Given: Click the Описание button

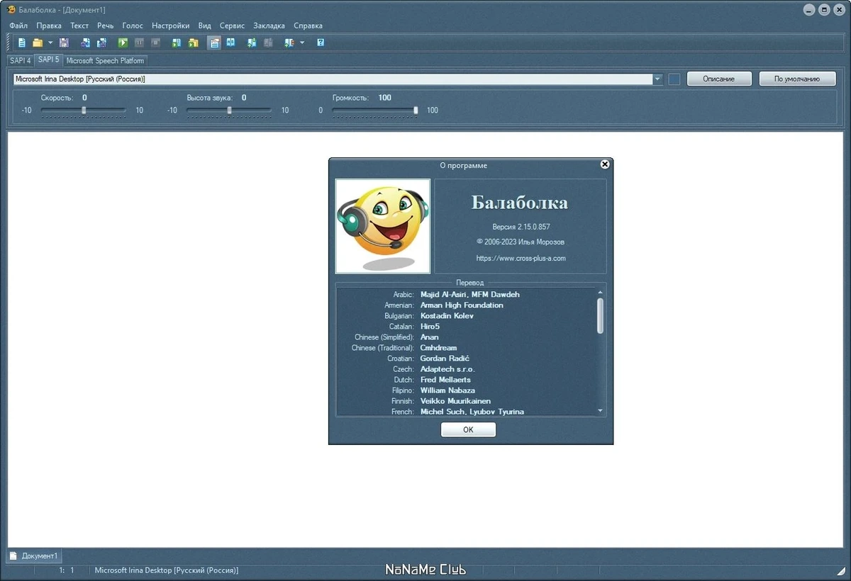Looking at the screenshot, I should tap(719, 79).
